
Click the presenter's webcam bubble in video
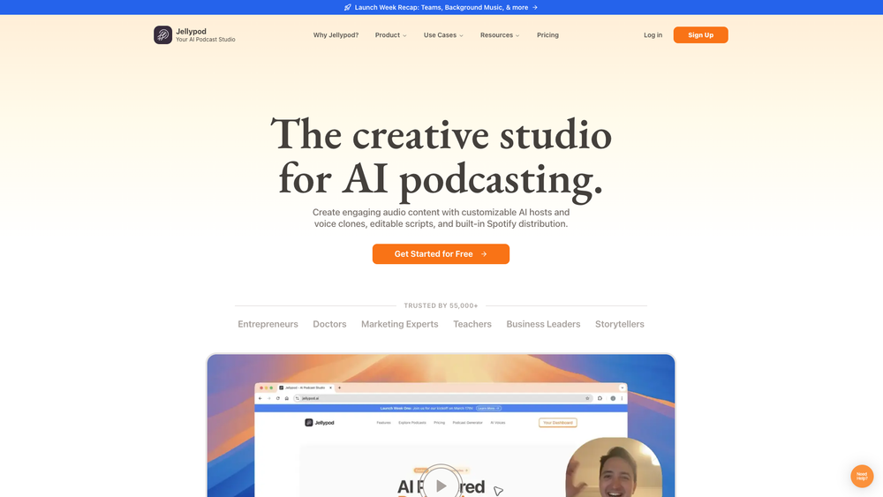(614, 467)
